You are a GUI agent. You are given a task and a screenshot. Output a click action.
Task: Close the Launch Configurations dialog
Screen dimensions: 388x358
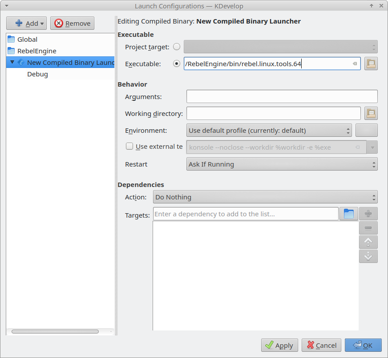pos(381,6)
